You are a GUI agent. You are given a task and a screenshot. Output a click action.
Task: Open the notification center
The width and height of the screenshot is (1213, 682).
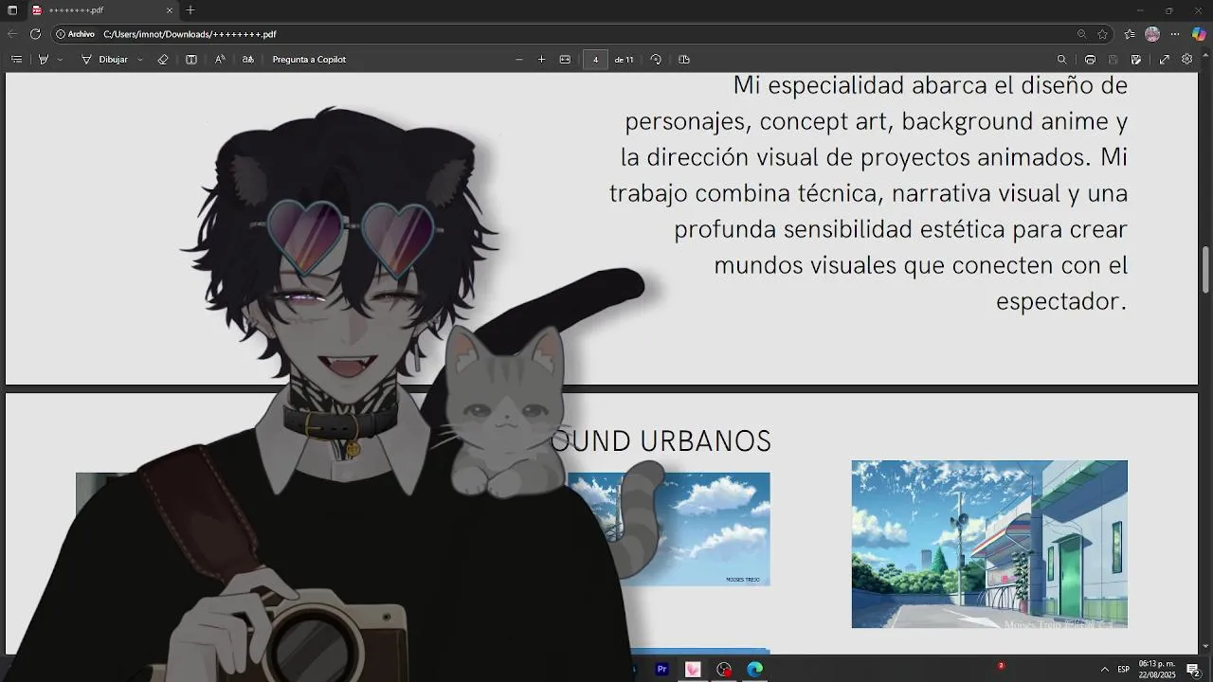1194,670
